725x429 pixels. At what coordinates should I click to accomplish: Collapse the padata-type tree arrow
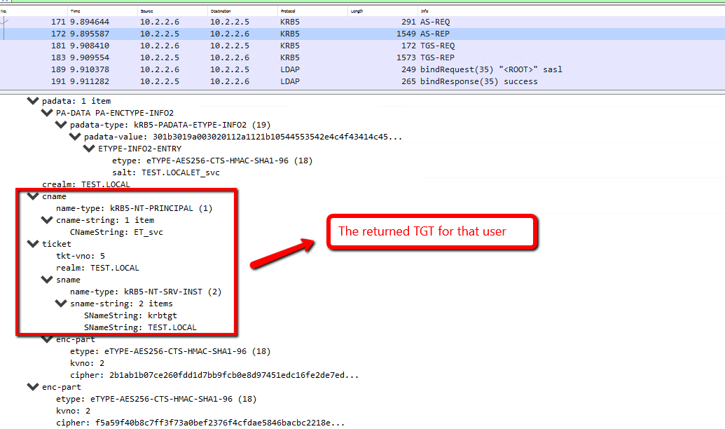click(61, 125)
